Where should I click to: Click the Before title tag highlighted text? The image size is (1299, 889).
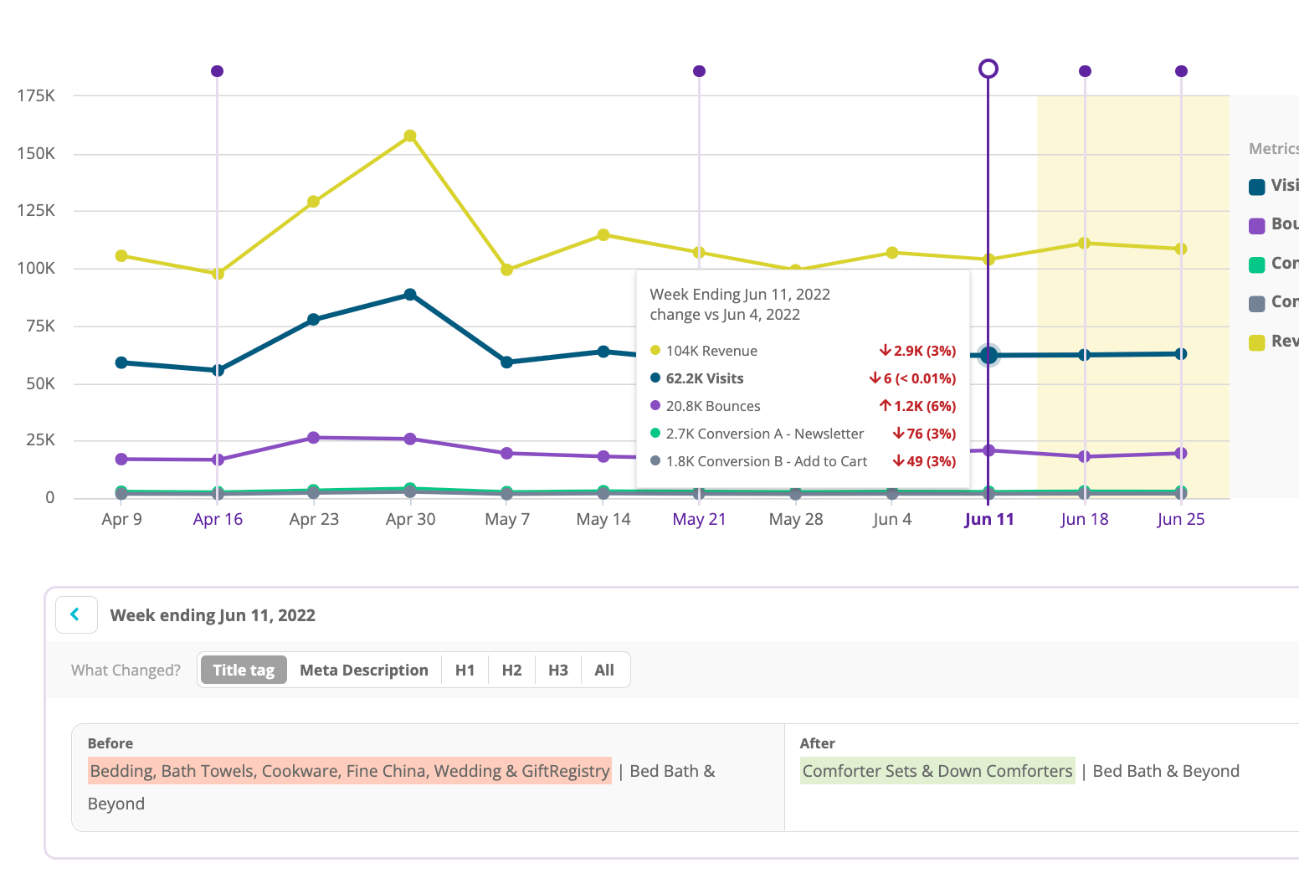[x=350, y=771]
